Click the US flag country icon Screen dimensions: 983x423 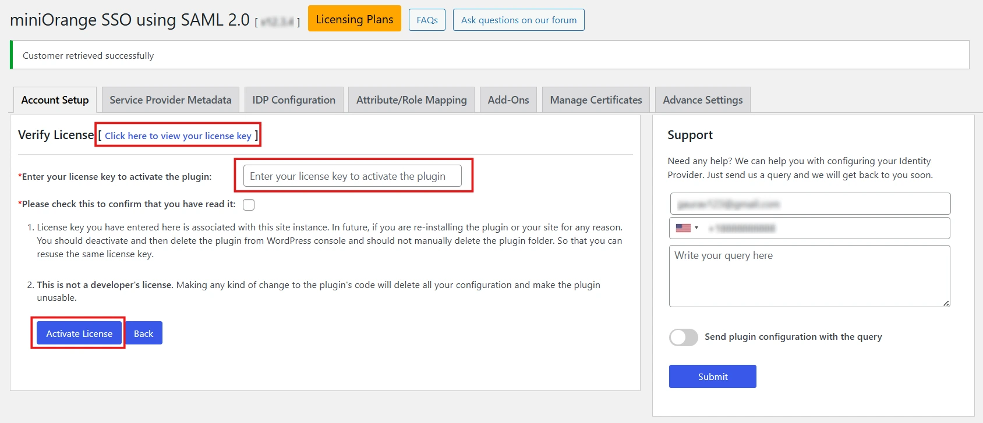click(x=683, y=228)
